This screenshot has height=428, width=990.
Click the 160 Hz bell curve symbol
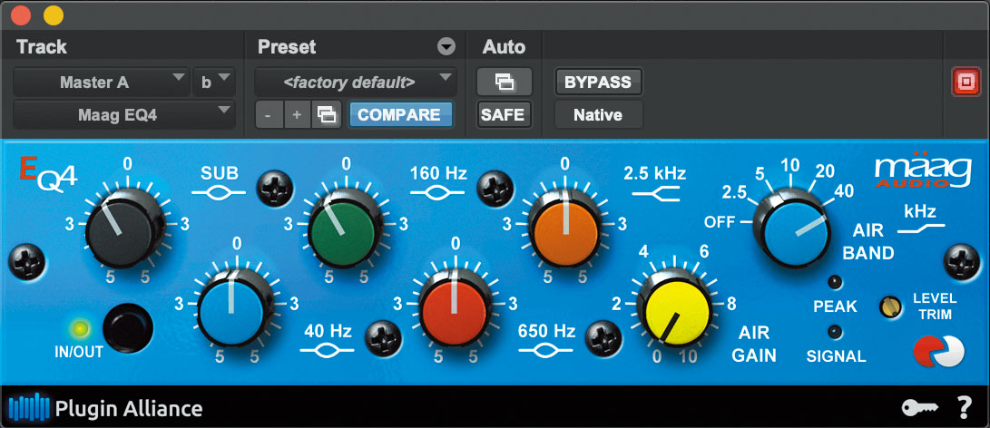437,194
